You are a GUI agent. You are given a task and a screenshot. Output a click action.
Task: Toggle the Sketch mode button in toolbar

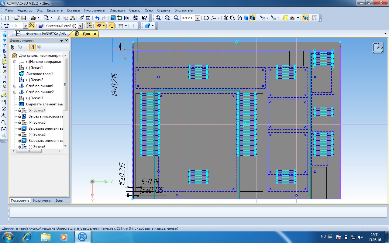point(89,26)
